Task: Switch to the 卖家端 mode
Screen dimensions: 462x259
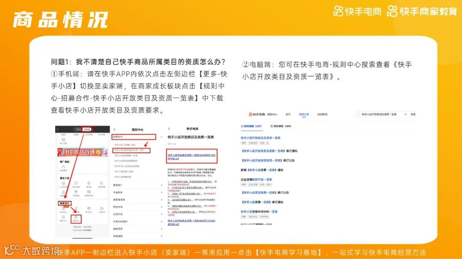Action: point(87,129)
